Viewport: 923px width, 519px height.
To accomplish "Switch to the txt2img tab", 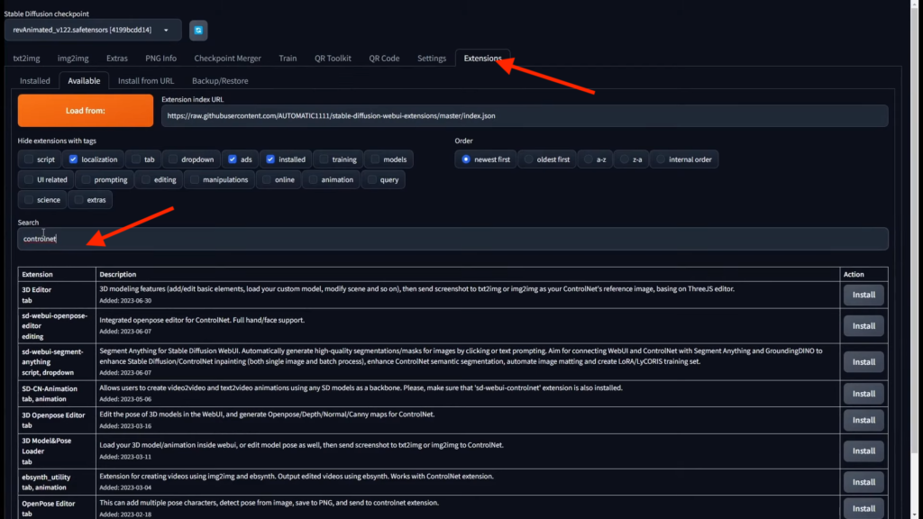I will 27,59.
